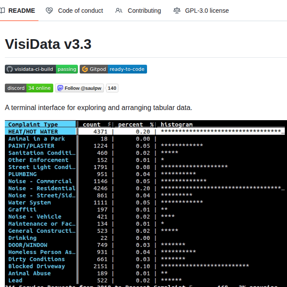
Task: Select the Graffiti row
Action: tap(145, 210)
